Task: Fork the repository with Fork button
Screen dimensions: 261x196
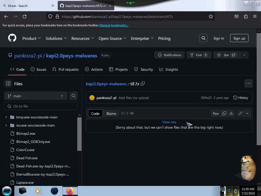Action: point(199,55)
